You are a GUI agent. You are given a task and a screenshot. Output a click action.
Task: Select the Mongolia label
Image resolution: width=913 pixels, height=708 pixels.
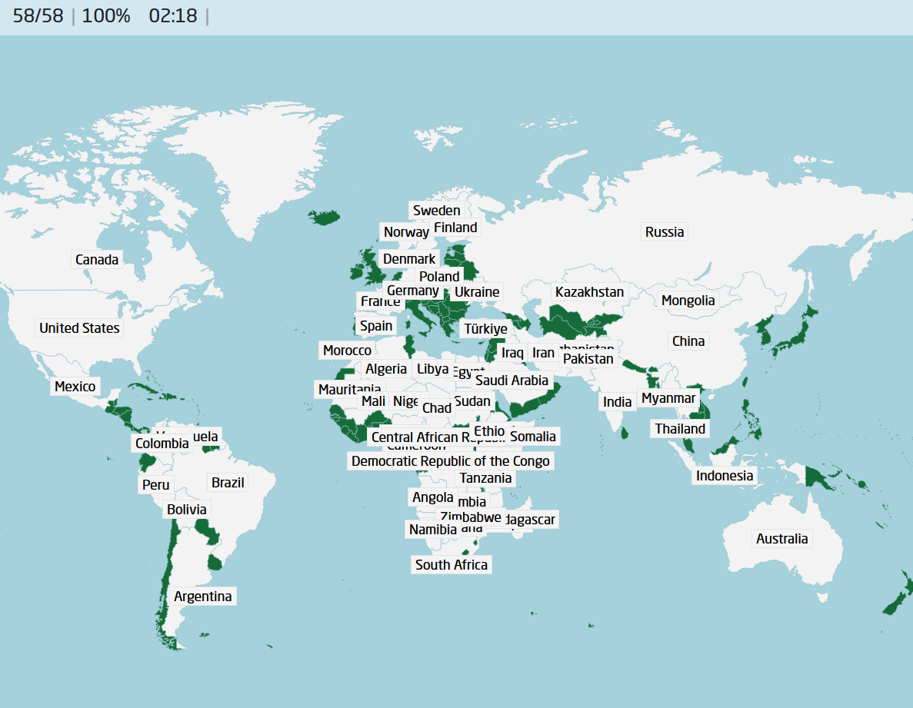click(688, 301)
